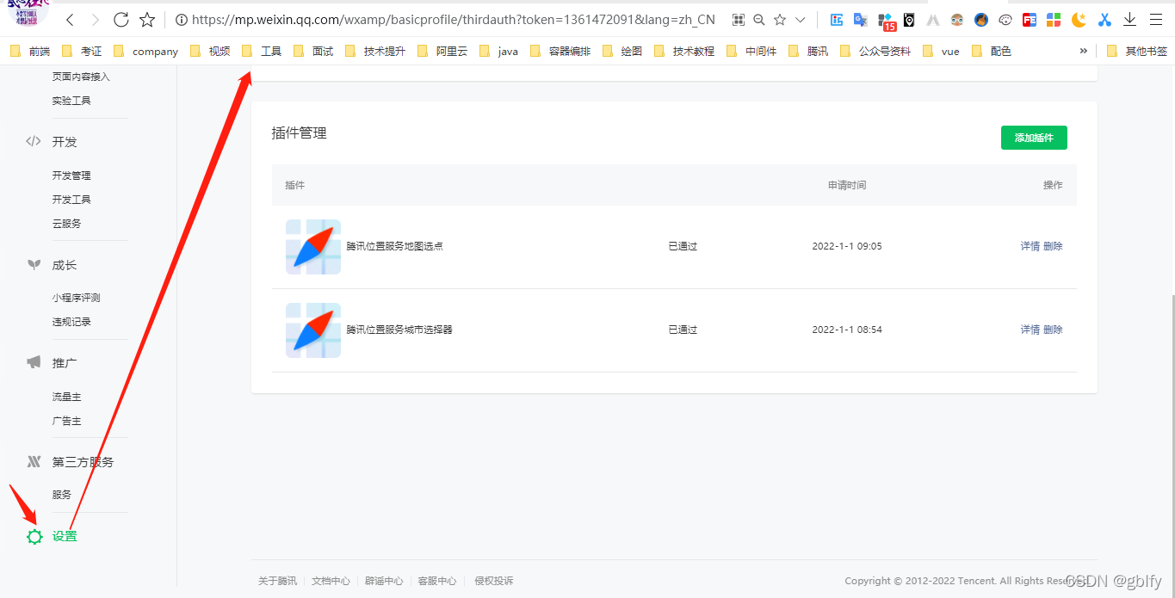Open the 考证 bookmark folder
This screenshot has height=598, width=1175.
click(83, 51)
